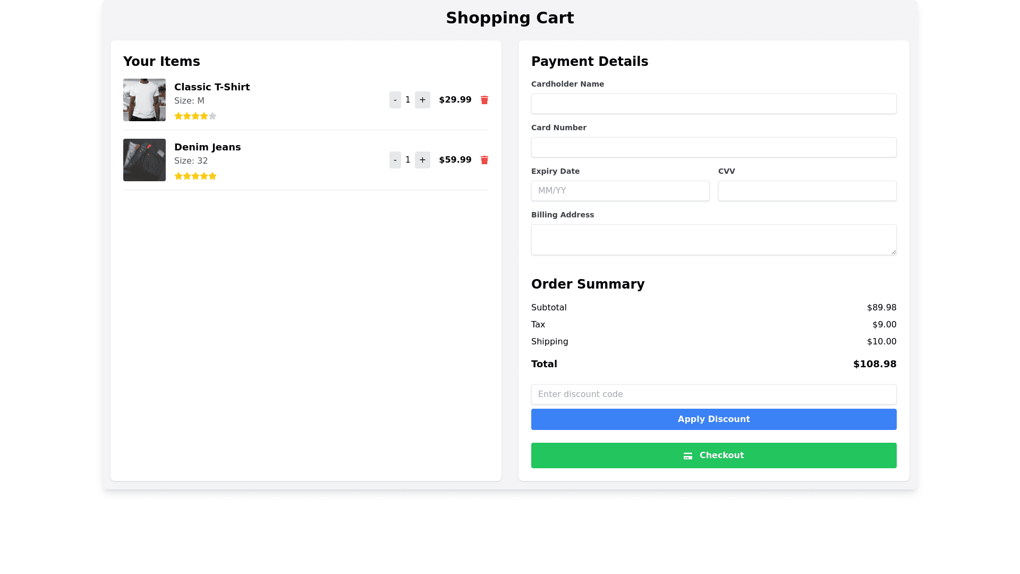Increase Denim Jeans quantity

[422, 160]
